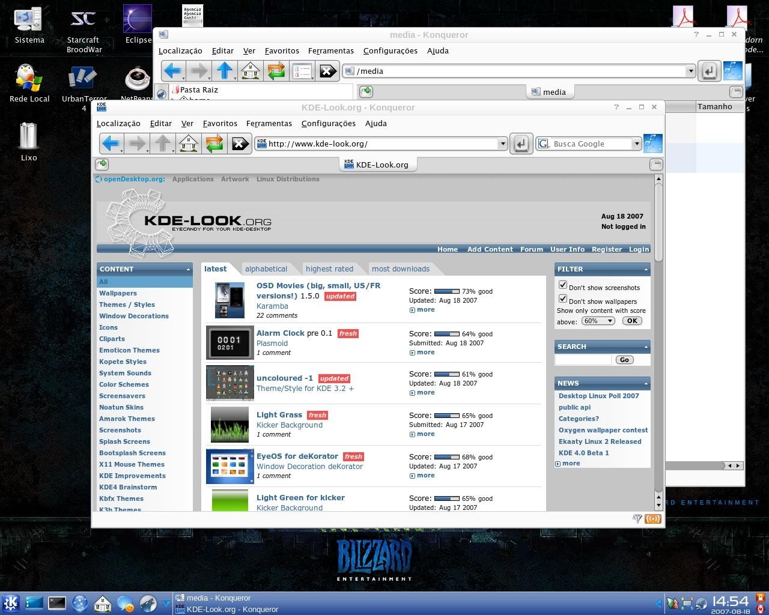Open Alarm Clock entry link

[x=281, y=333]
